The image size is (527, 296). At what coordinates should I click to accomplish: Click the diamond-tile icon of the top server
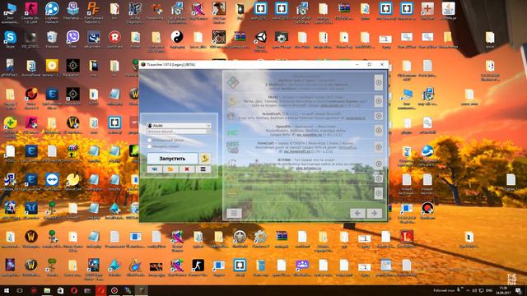pyautogui.click(x=232, y=82)
